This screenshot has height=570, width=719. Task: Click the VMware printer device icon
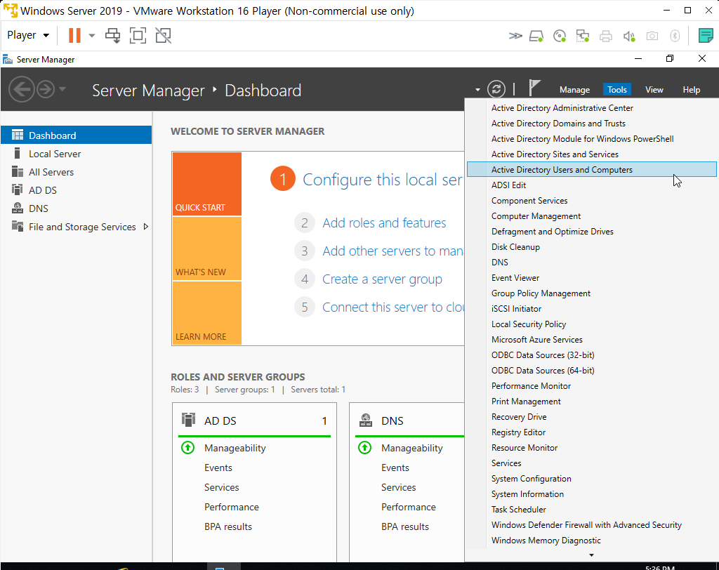(606, 36)
